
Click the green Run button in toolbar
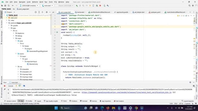pyautogui.click(x=77, y=6)
